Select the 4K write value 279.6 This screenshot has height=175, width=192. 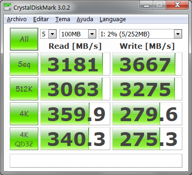[147, 114]
